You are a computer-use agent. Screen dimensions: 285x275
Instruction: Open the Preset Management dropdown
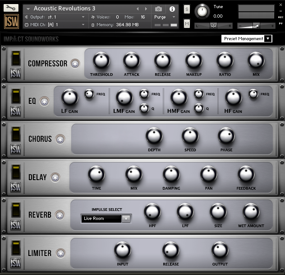click(247, 39)
